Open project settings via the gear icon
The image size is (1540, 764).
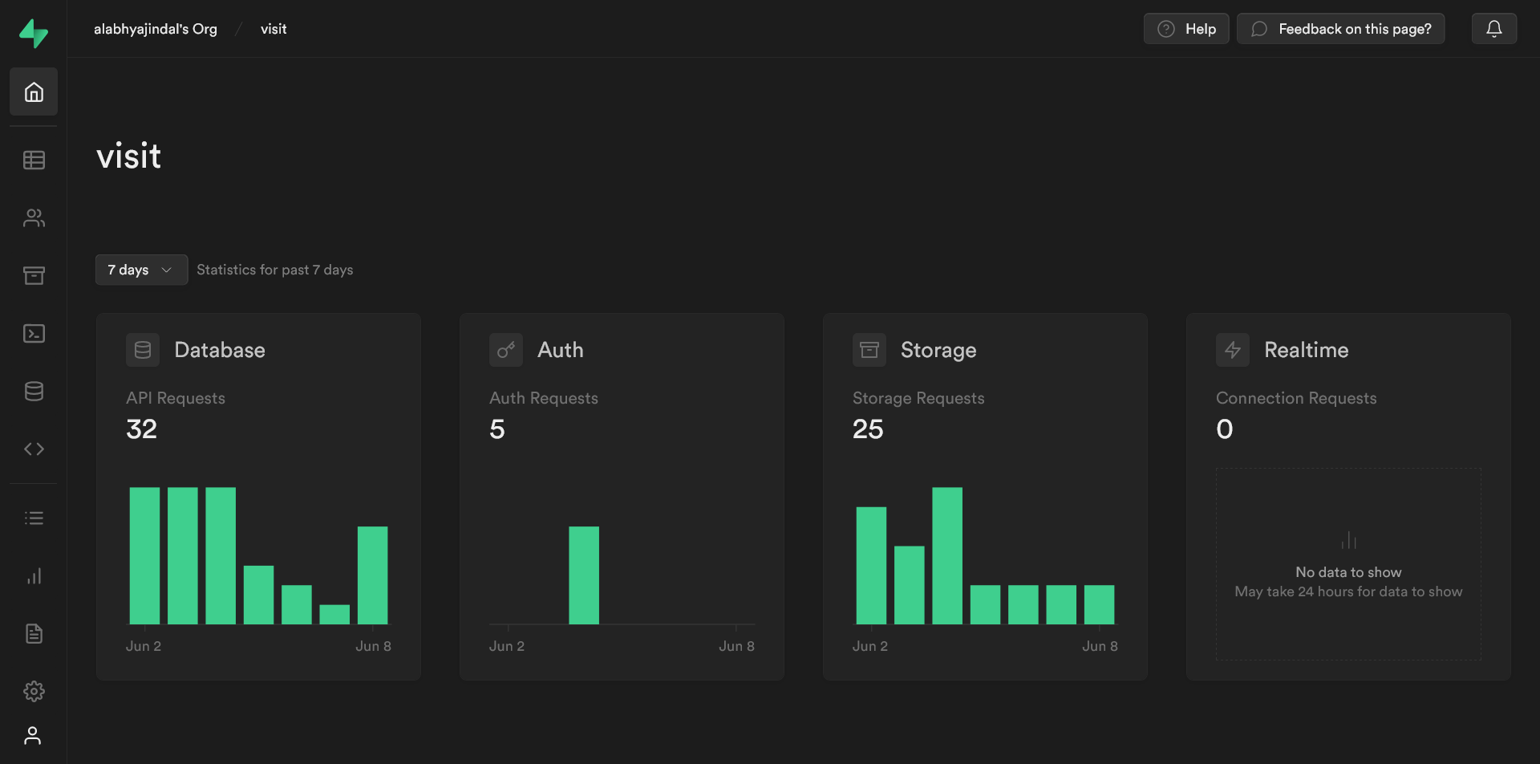pyautogui.click(x=34, y=691)
